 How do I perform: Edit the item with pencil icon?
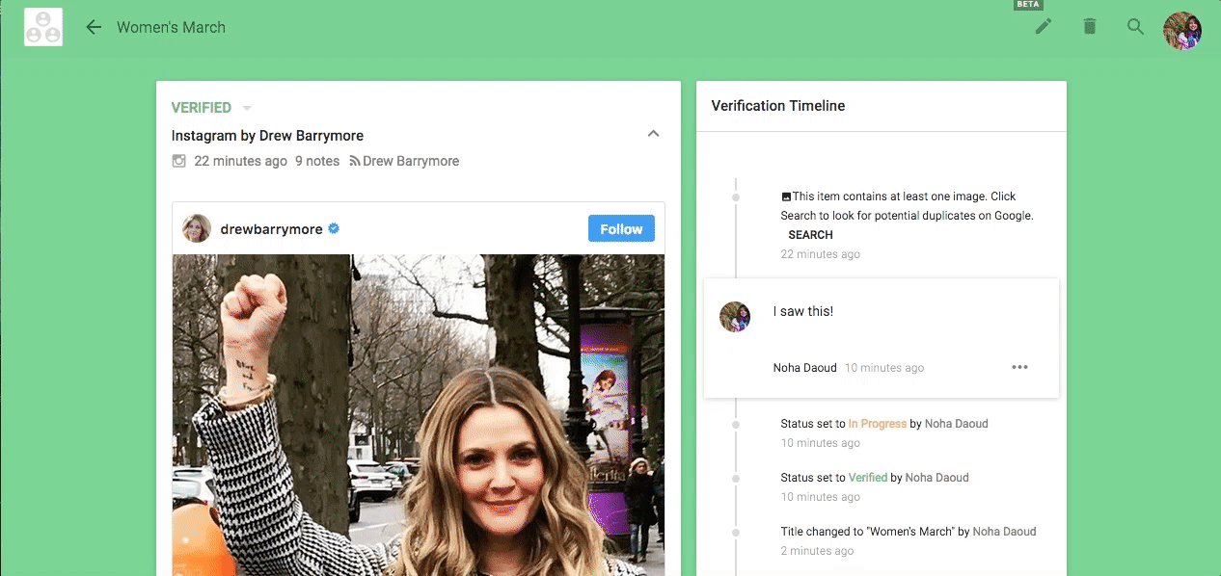tap(1043, 27)
